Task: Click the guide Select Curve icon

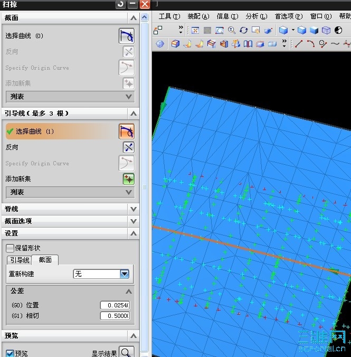Action: (x=127, y=131)
